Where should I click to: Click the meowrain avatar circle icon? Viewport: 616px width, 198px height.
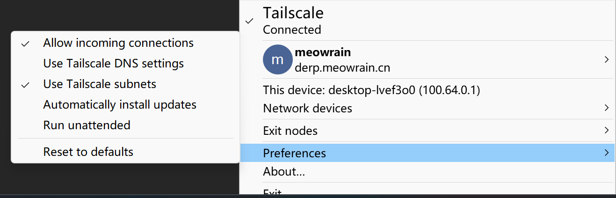click(x=278, y=59)
